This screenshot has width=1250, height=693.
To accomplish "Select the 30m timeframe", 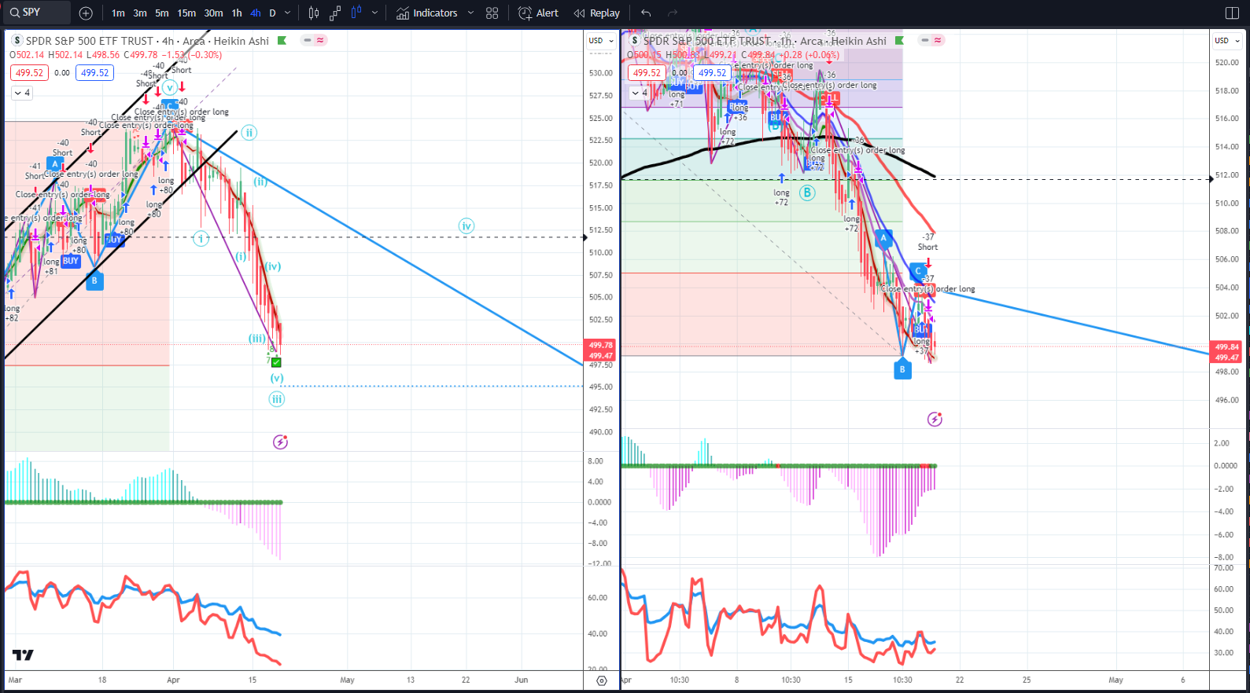I will point(213,13).
